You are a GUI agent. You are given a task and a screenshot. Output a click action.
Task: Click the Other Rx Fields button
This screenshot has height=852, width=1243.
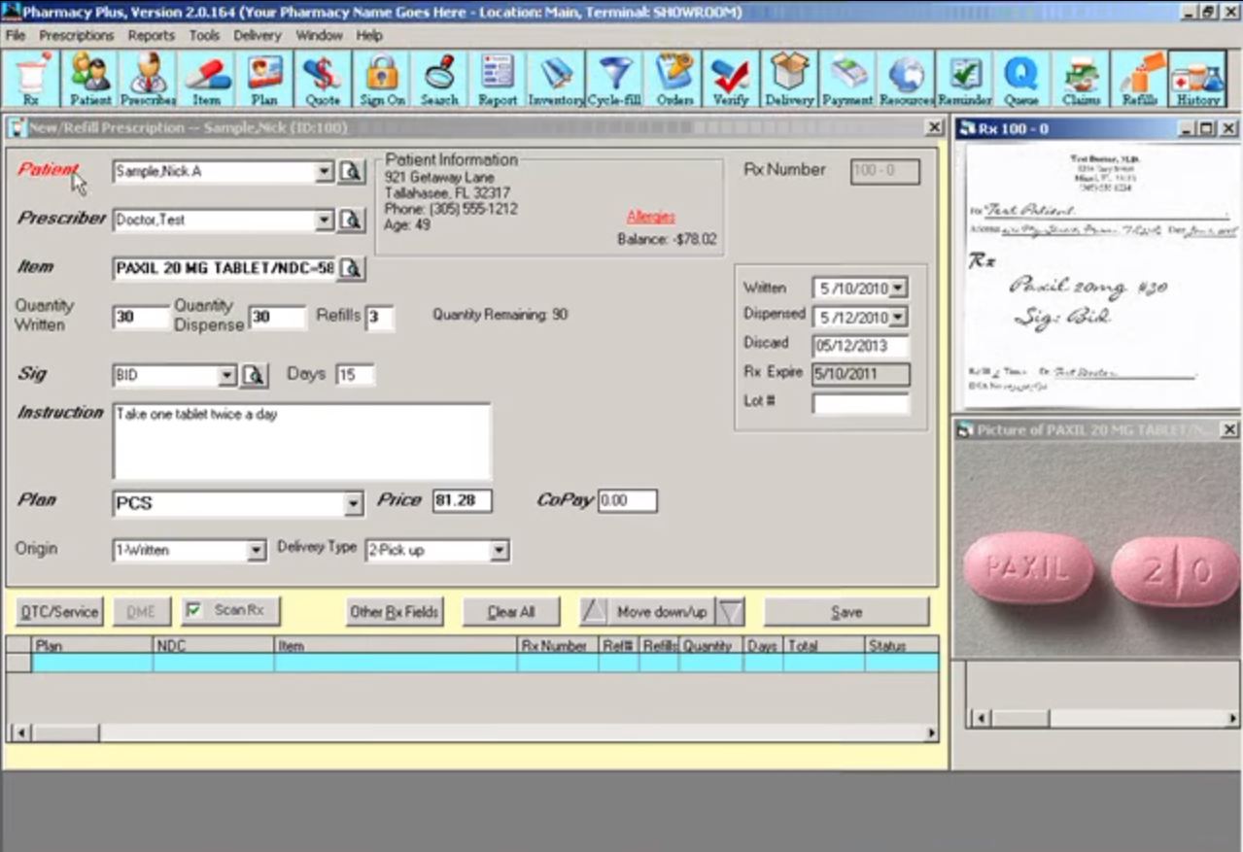pos(395,612)
